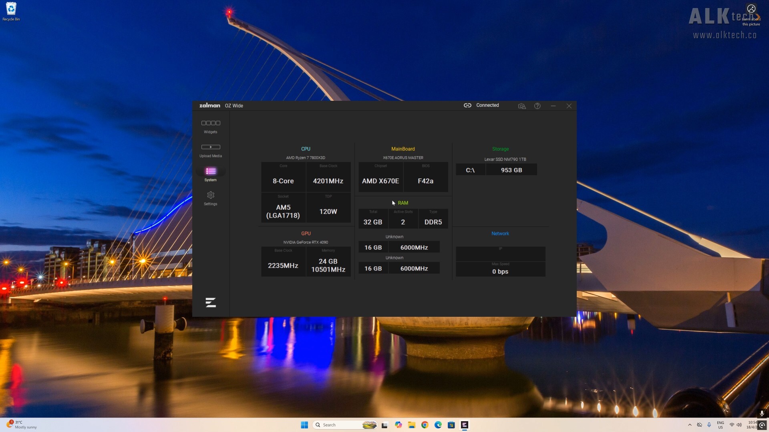The width and height of the screenshot is (769, 432).
Task: Expand hidden system tray icons
Action: tap(690, 425)
